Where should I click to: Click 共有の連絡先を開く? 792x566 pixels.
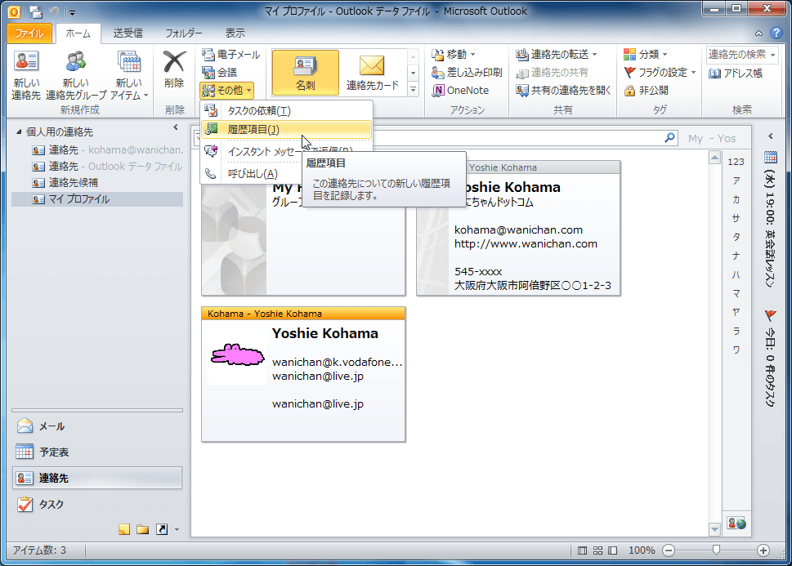(563, 91)
